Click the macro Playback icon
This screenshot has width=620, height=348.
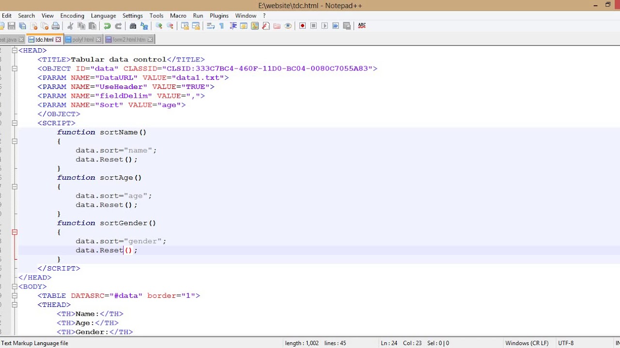click(x=325, y=26)
